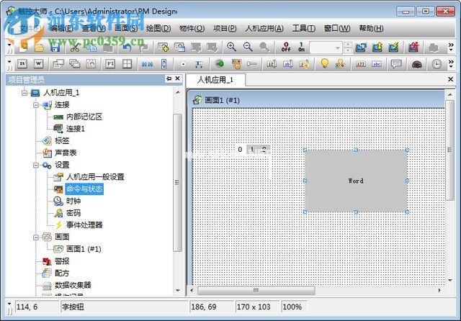Select the bit button 'B' tool
The height and width of the screenshot is (321, 461).
coord(22,64)
